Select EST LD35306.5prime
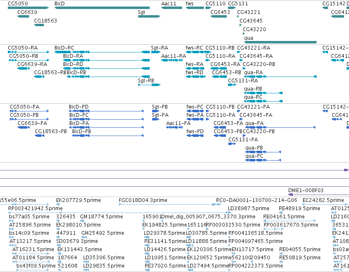 tap(86, 262)
